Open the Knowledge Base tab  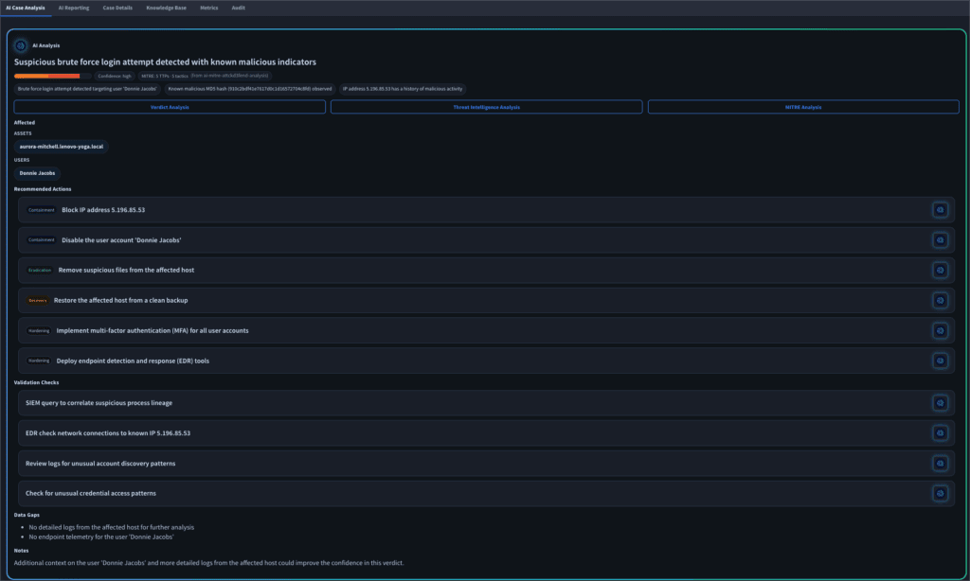[166, 7]
